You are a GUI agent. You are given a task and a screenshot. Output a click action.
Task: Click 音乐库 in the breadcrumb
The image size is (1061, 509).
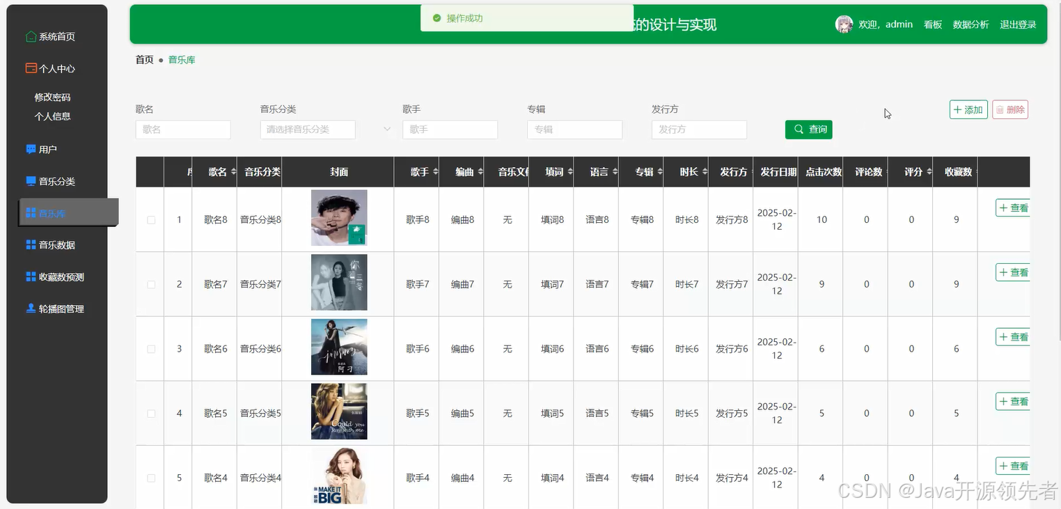pos(182,60)
